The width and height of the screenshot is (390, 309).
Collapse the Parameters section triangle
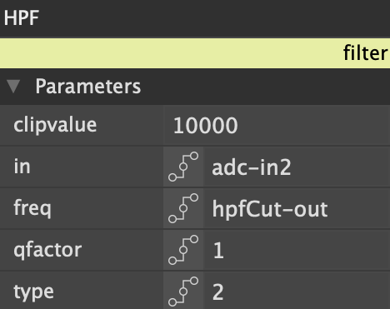click(x=13, y=86)
